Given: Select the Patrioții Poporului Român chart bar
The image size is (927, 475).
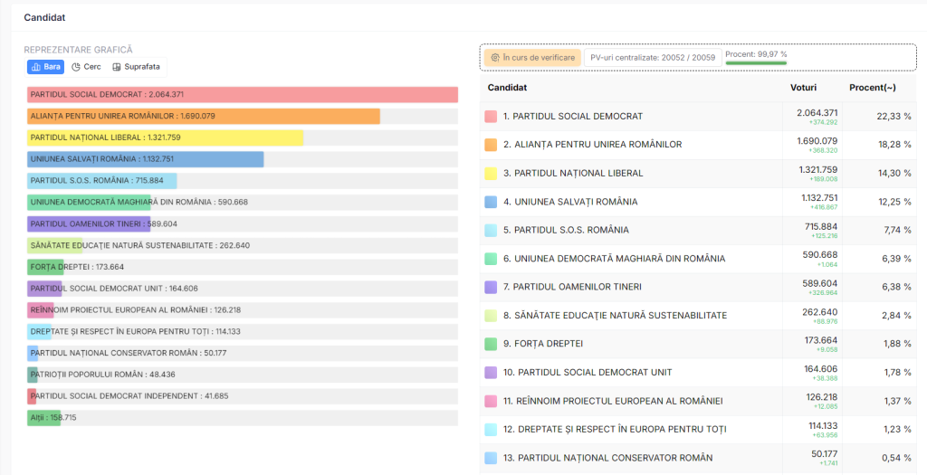Looking at the screenshot, I should tap(33, 375).
